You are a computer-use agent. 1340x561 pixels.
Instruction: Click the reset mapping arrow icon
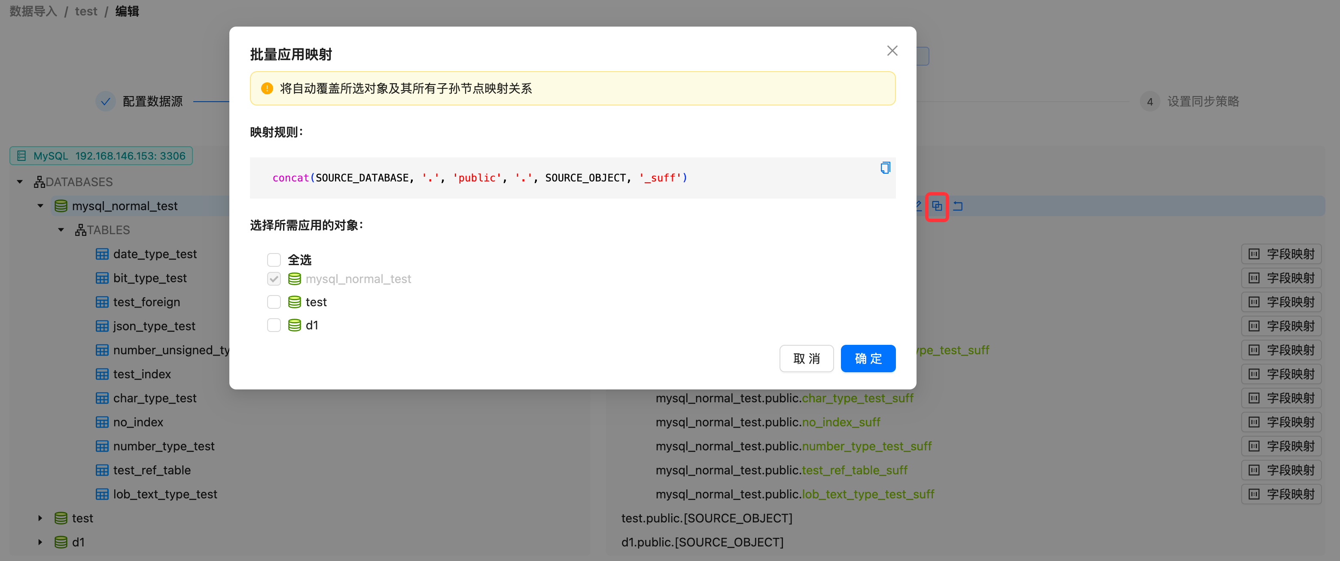(958, 206)
